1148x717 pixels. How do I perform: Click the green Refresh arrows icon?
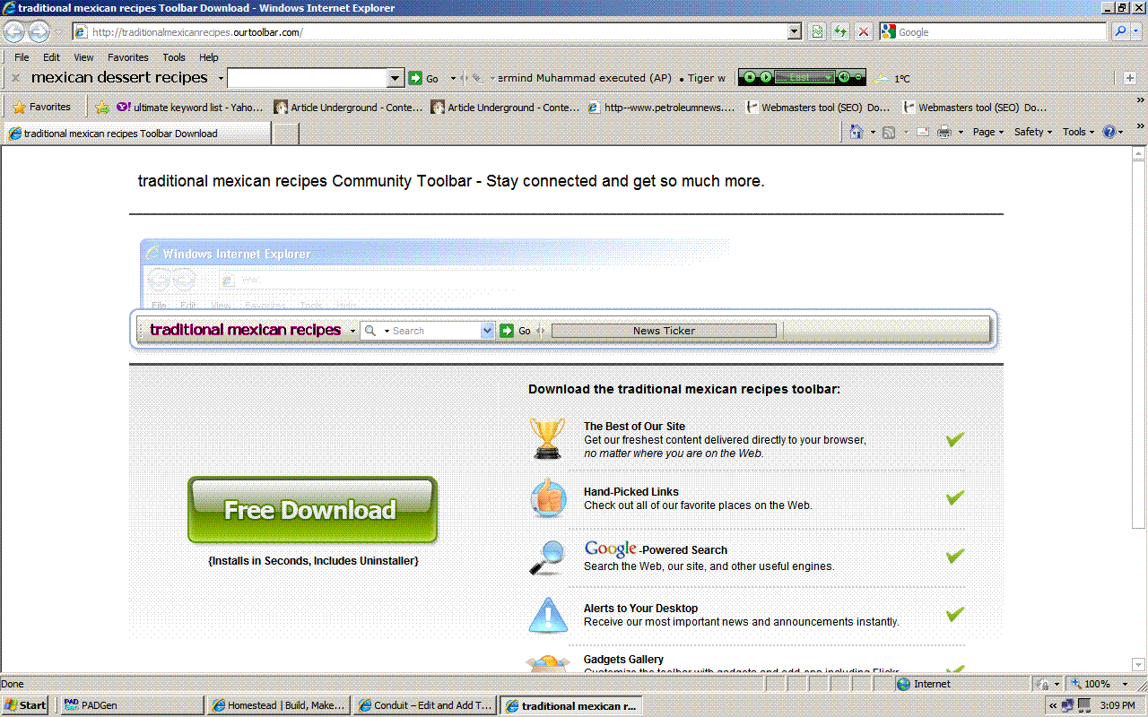click(x=840, y=32)
